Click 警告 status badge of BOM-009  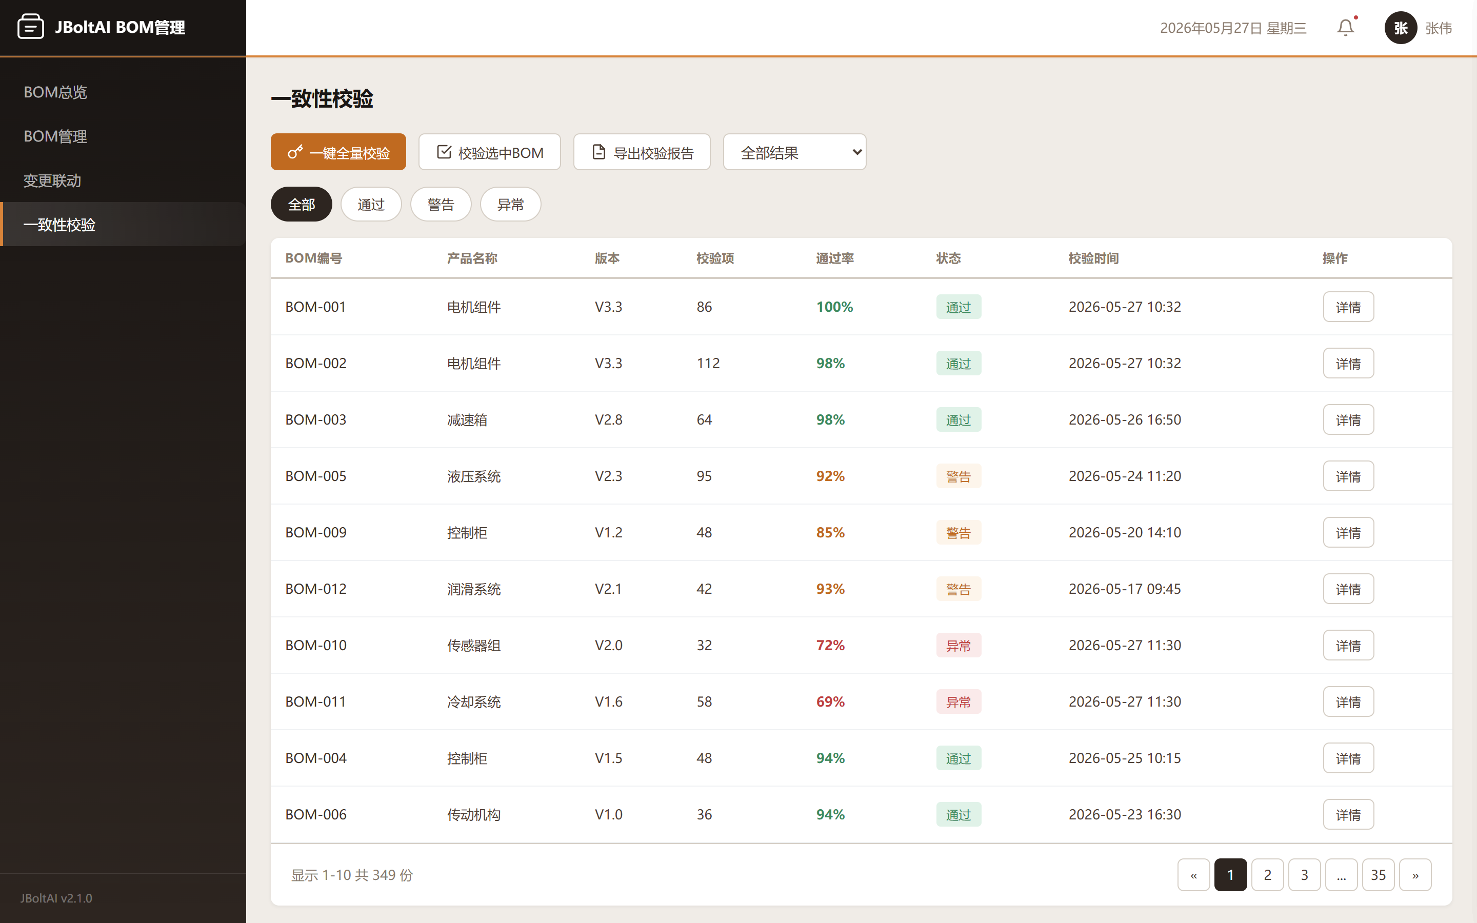coord(959,532)
